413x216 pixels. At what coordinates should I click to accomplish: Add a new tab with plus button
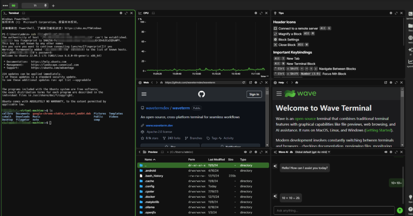point(53,6)
